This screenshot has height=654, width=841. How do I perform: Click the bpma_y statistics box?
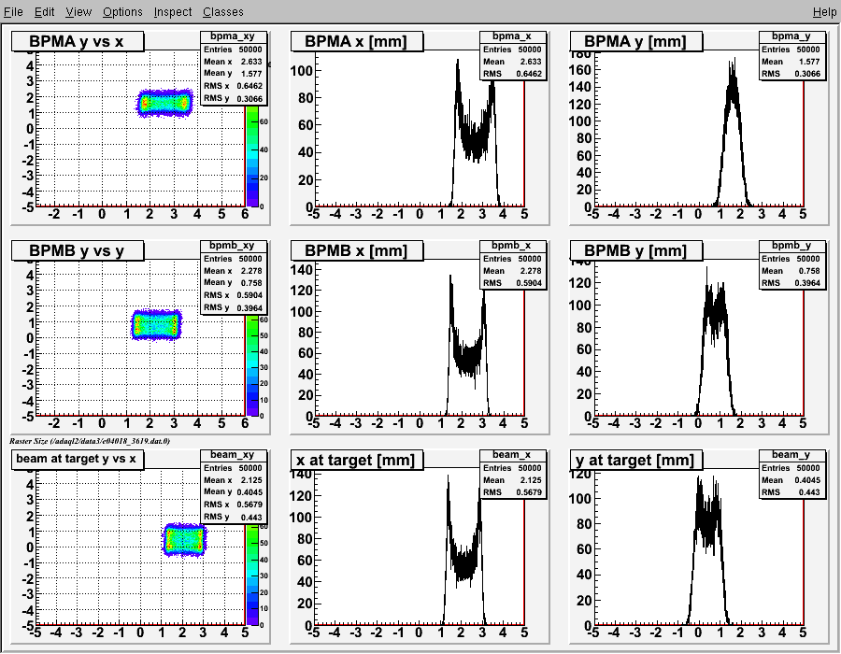tap(791, 55)
